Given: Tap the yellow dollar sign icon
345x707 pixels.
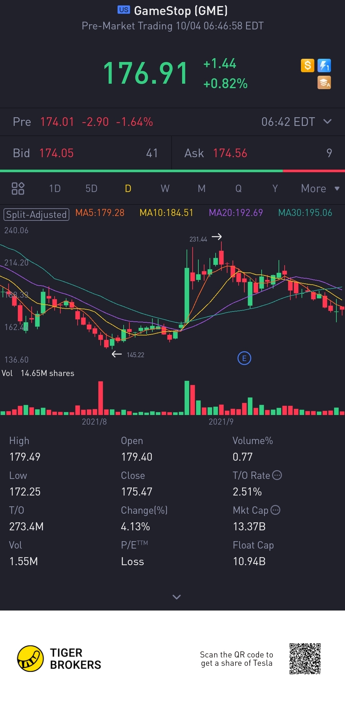Looking at the screenshot, I should [308, 65].
